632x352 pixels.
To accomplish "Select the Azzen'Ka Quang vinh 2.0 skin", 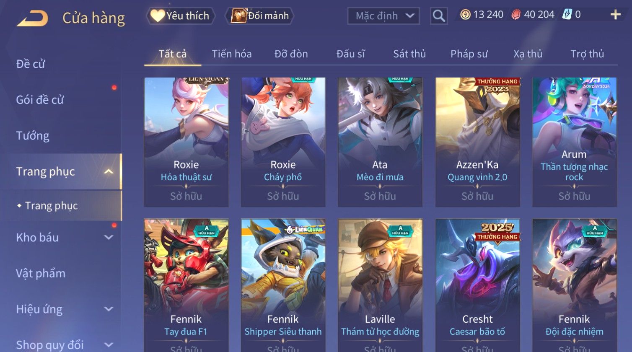I will 477,142.
